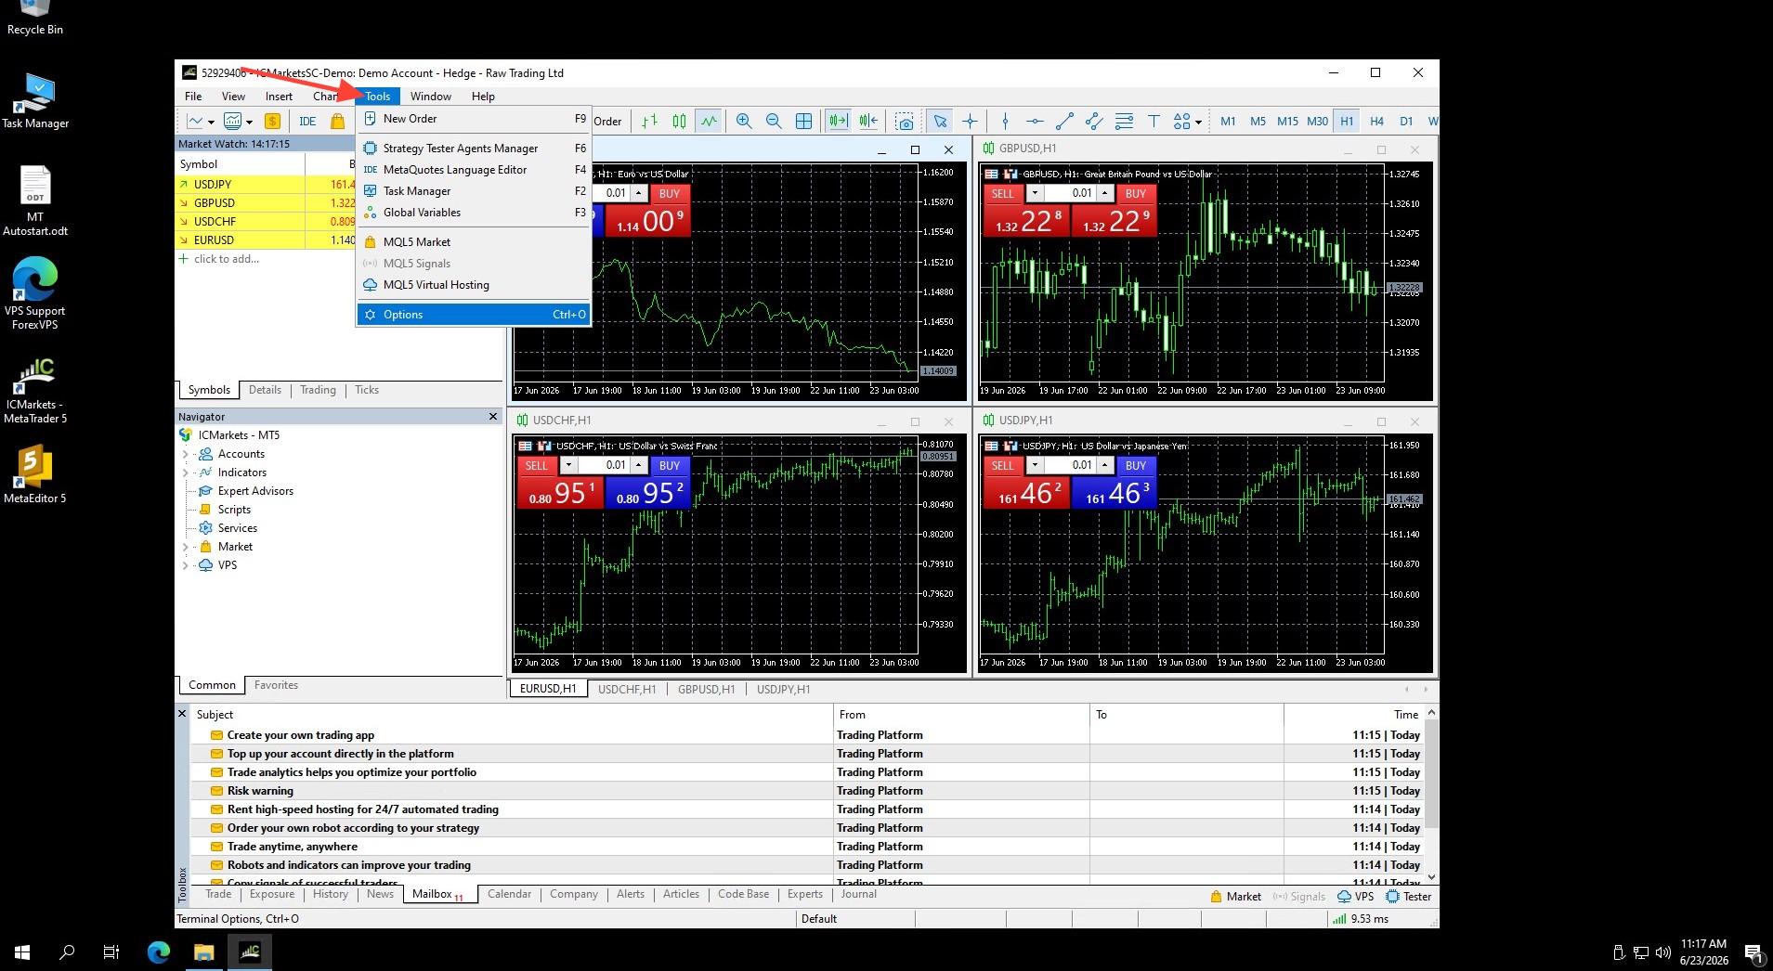Choose Options in the Tools menu
Viewport: 1773px width, 971px height.
pos(474,315)
